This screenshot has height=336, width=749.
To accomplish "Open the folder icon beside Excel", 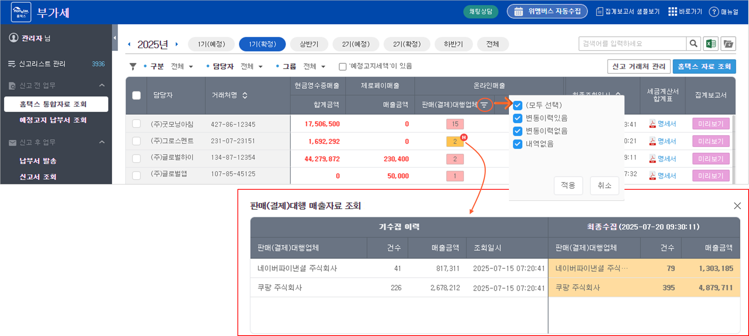I will (x=728, y=44).
